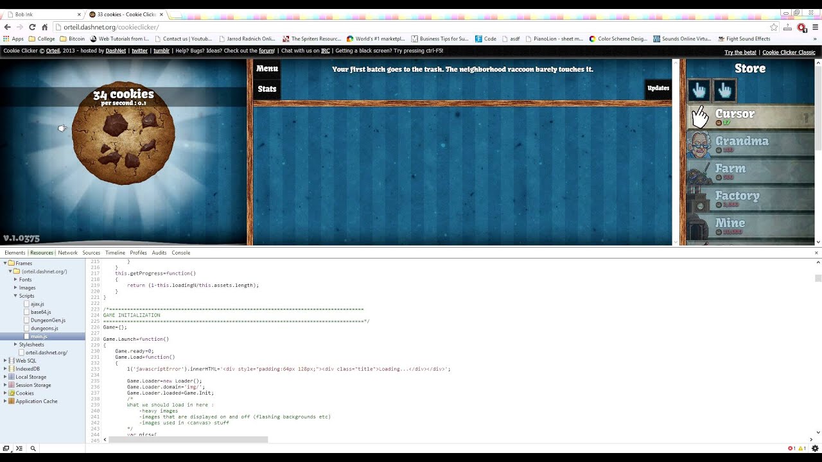Open the IRC chat link
This screenshot has width=822, height=462.
(x=326, y=51)
